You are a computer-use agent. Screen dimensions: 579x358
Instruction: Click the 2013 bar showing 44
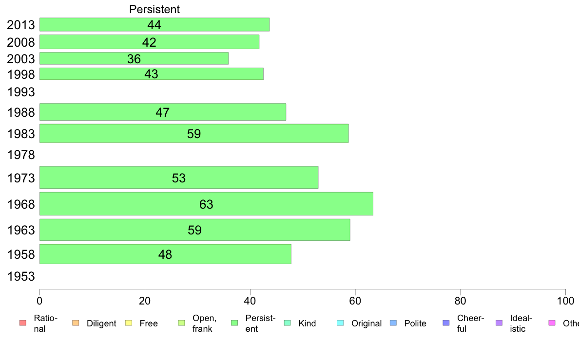(154, 24)
